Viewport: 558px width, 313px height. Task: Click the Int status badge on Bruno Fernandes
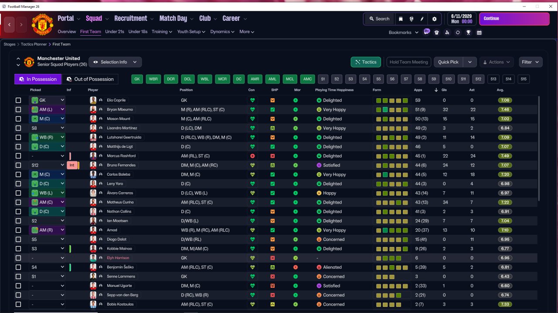click(x=72, y=165)
